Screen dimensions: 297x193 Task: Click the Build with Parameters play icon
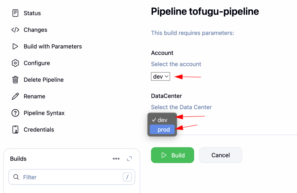pyautogui.click(x=15, y=46)
